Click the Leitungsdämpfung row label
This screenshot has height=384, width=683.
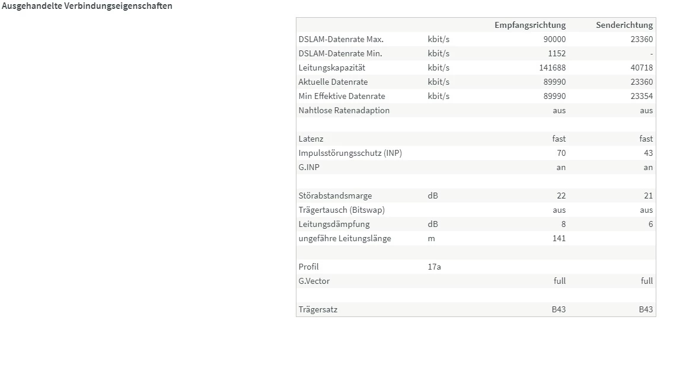tap(334, 224)
